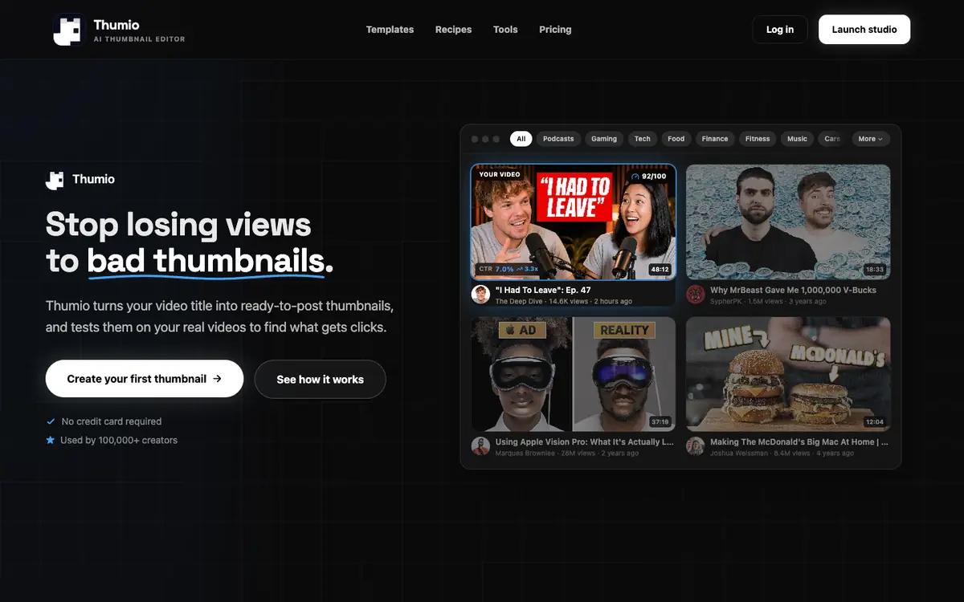This screenshot has height=602, width=964.
Task: Select the Finance category chip
Action: (715, 139)
